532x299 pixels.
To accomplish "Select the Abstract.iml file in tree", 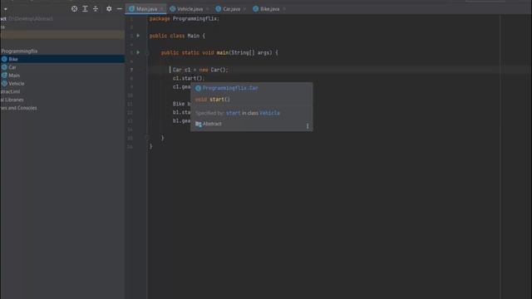I will click(10, 91).
